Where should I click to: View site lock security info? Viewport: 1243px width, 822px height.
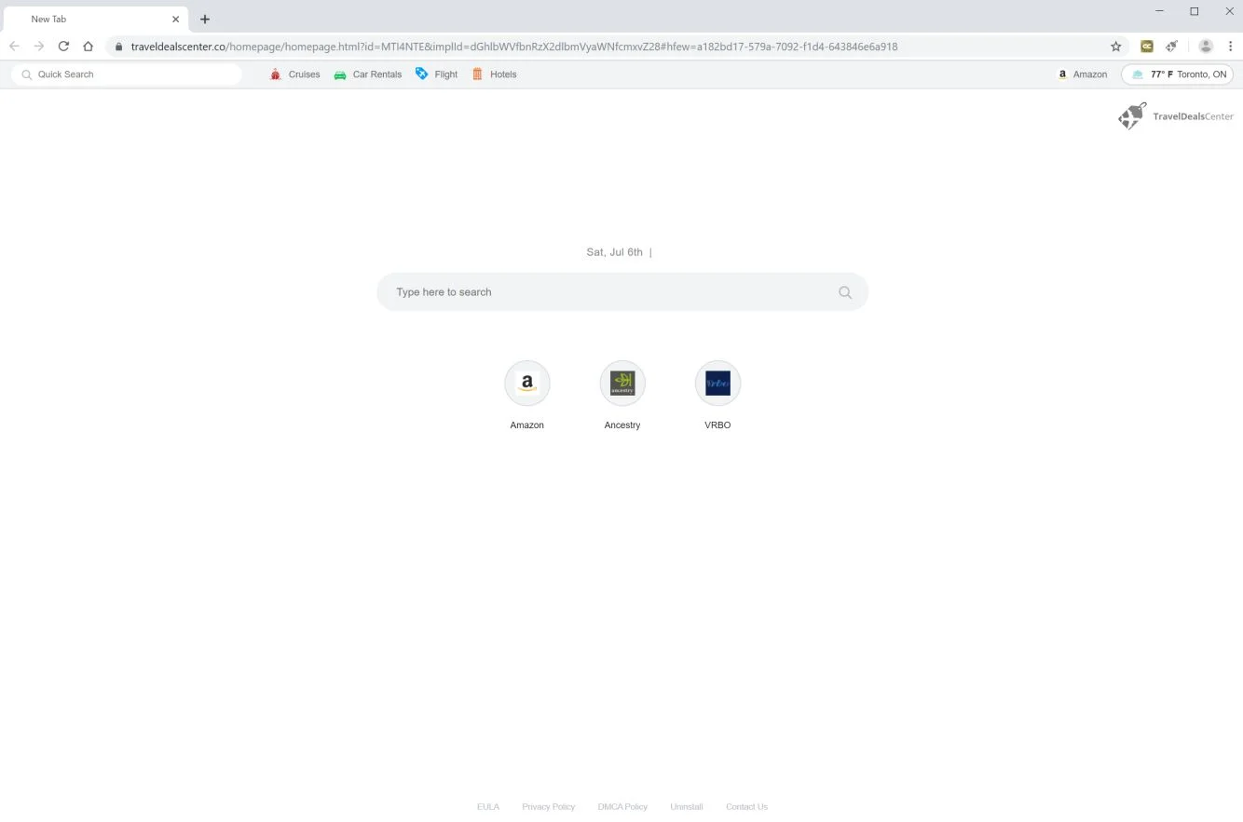118,46
